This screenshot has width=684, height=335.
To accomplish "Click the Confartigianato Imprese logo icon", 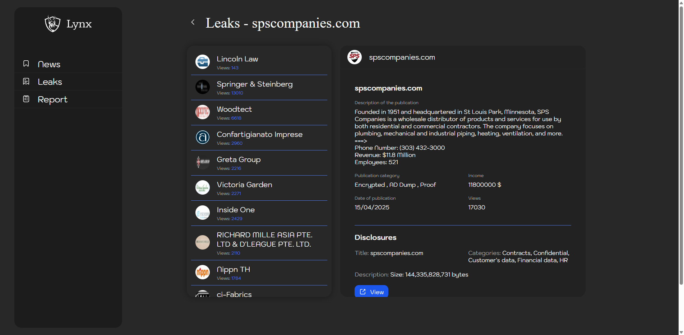I will coord(202,137).
